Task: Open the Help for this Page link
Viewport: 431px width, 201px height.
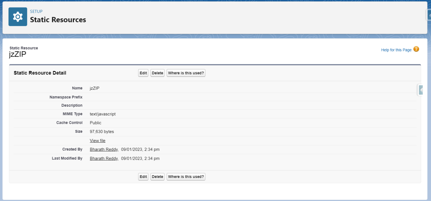Action: pyautogui.click(x=396, y=50)
